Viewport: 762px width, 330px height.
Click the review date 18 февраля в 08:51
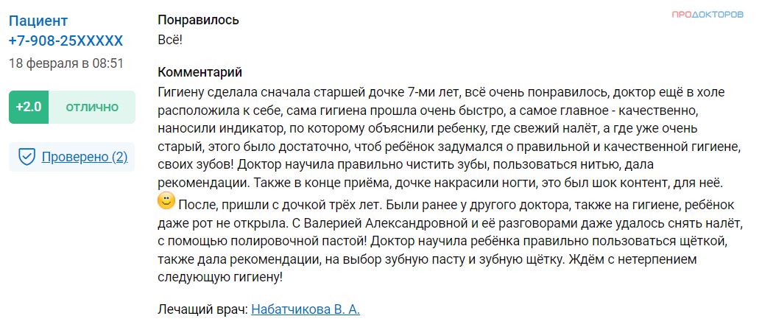[66, 63]
